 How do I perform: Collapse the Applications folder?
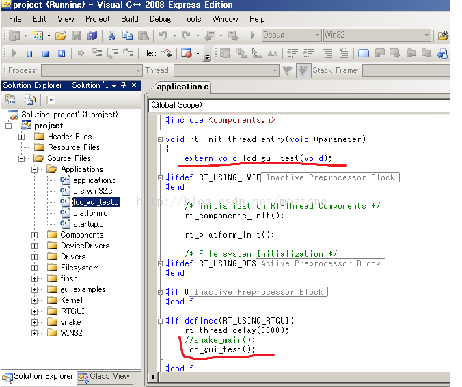coord(34,169)
